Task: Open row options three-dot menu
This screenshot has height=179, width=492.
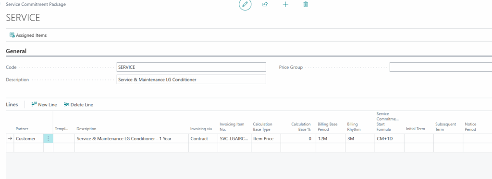Action: (48, 139)
